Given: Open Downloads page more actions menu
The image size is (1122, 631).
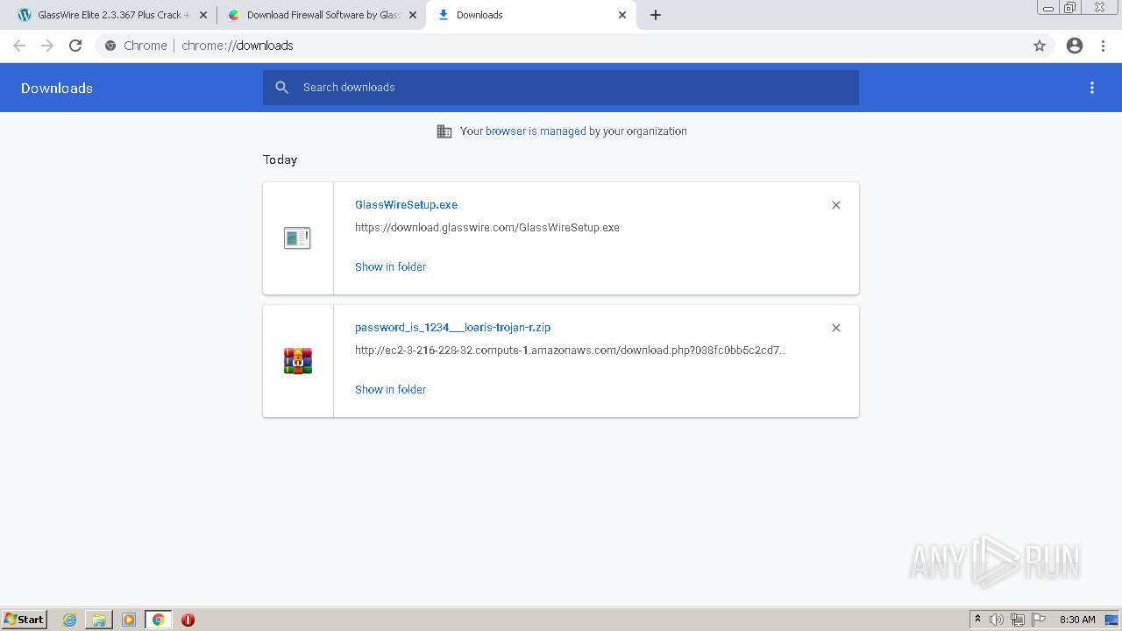Looking at the screenshot, I should [x=1092, y=88].
